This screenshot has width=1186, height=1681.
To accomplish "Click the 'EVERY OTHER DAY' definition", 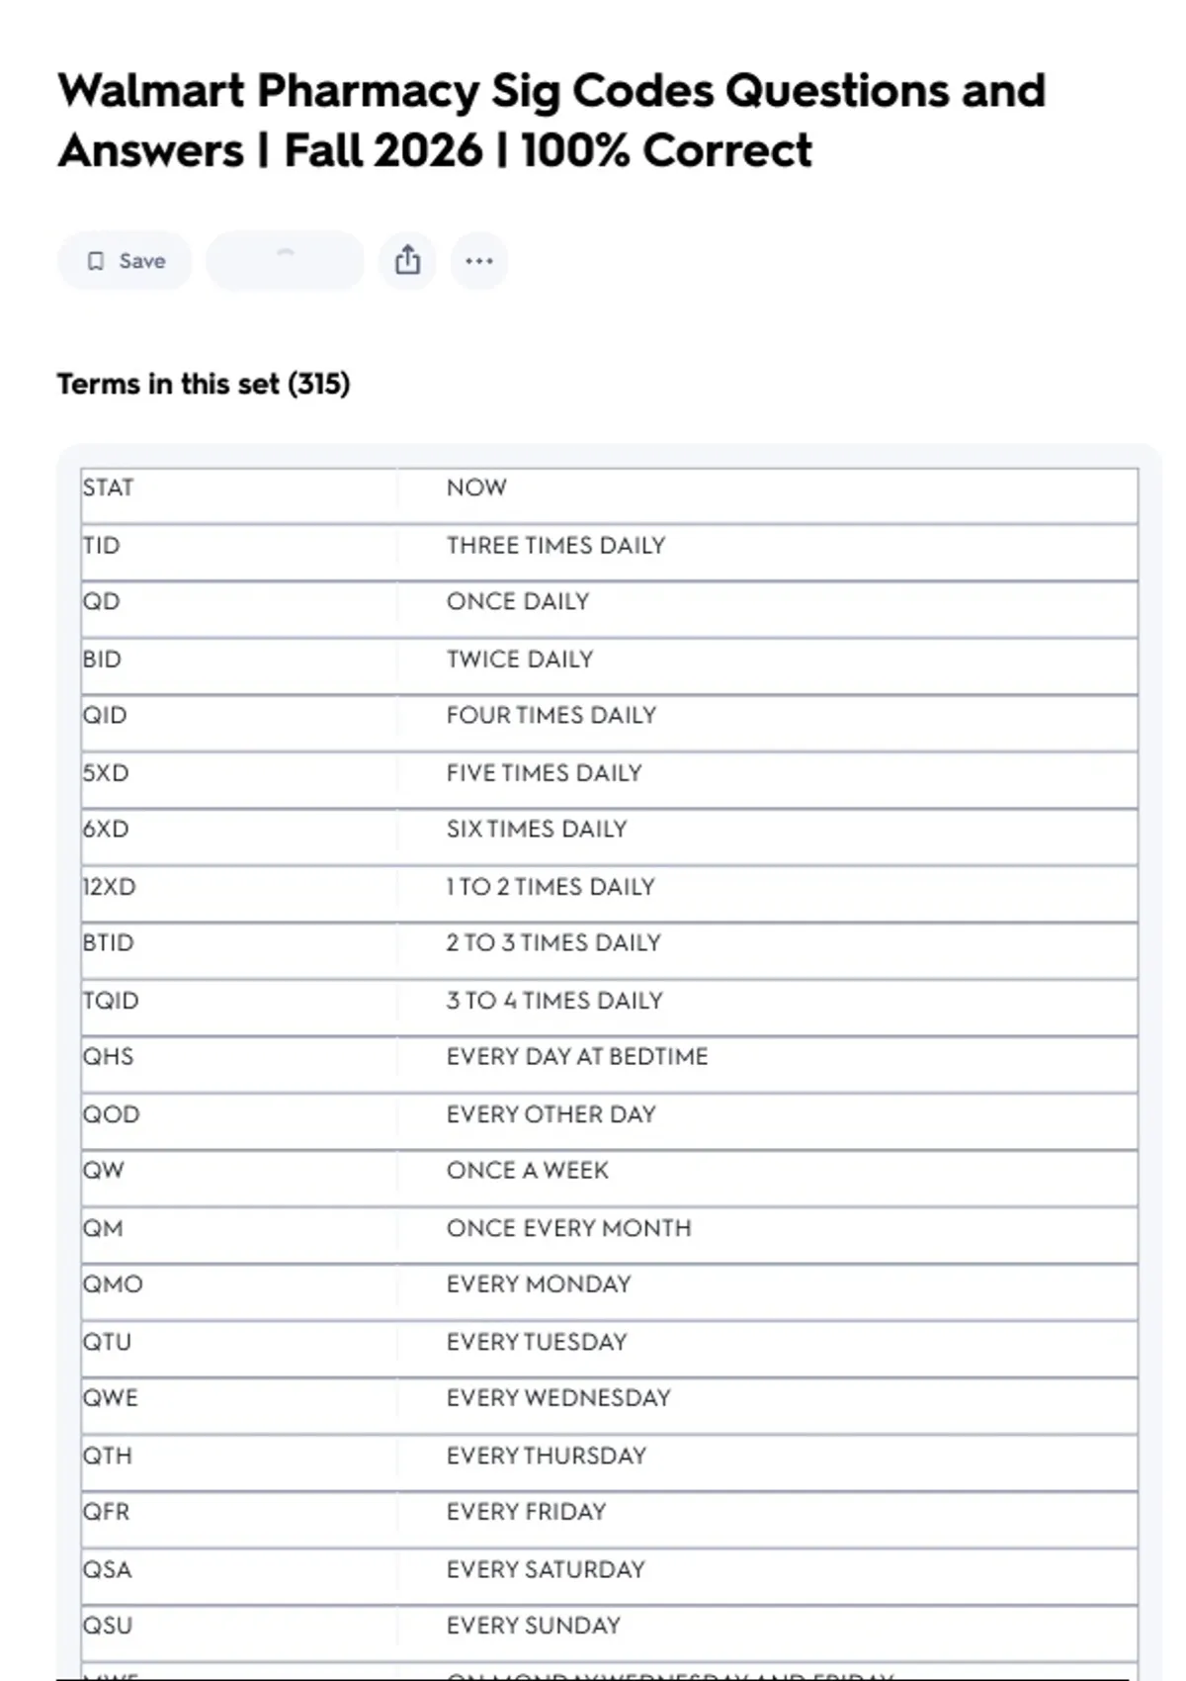I will [x=551, y=1114].
